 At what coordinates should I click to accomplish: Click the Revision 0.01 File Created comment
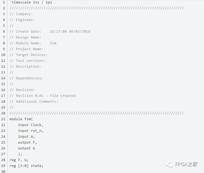click(x=42, y=96)
